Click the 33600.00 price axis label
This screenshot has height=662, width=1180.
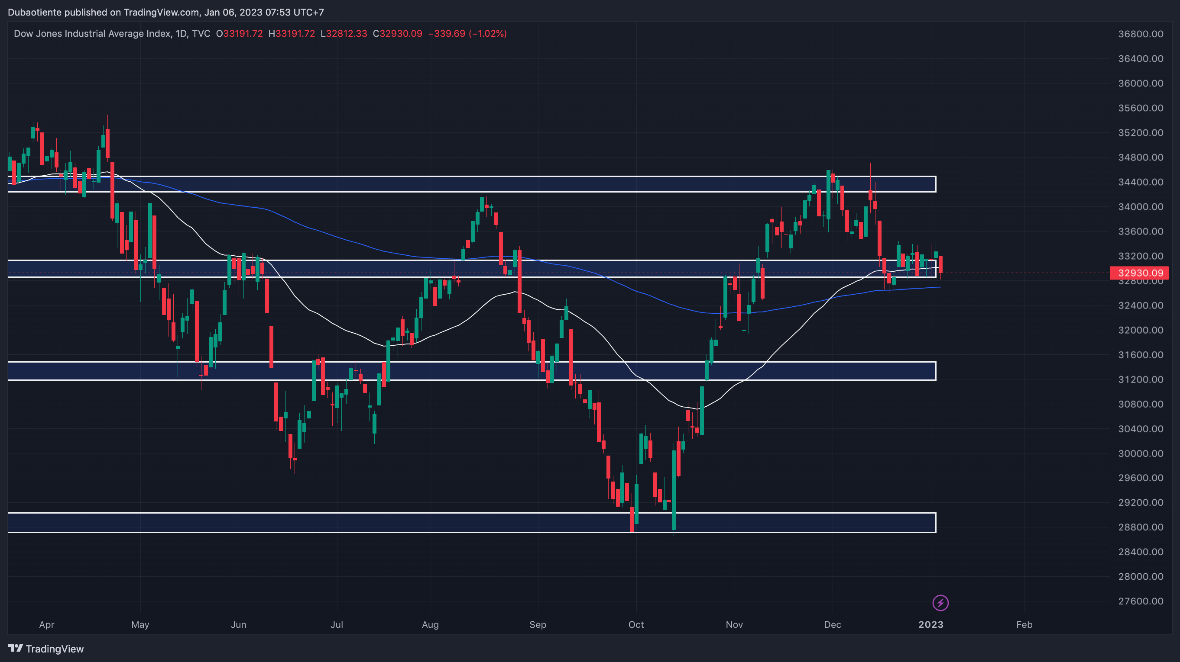pos(1141,231)
